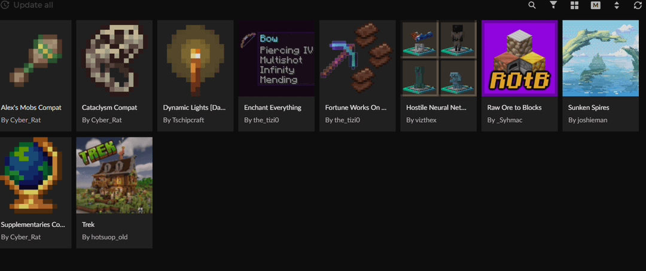Click the clock icon beside Update all

4,5
